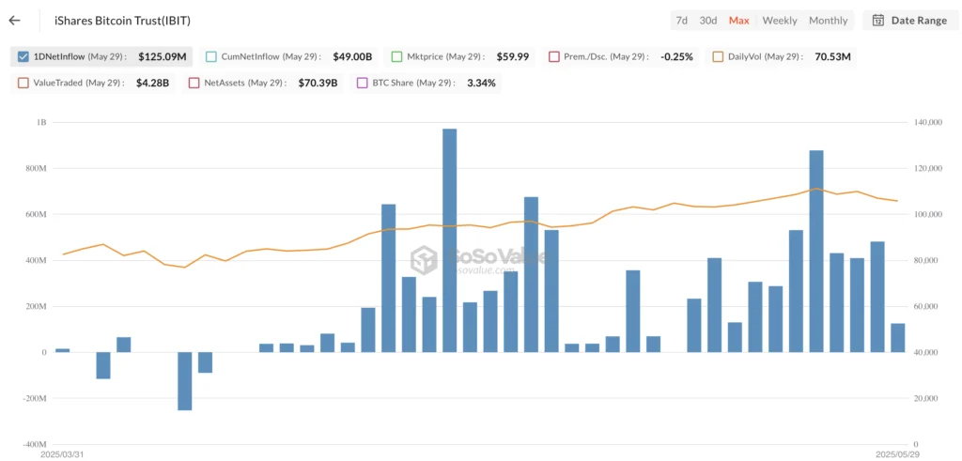Click the 100,000 right axis label
This screenshot has height=461, width=962.
click(x=927, y=215)
